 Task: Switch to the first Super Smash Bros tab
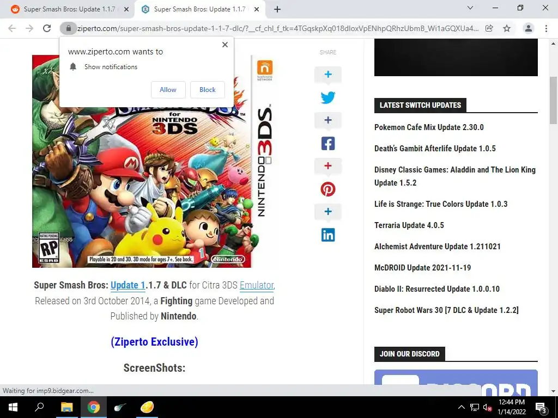(x=69, y=9)
